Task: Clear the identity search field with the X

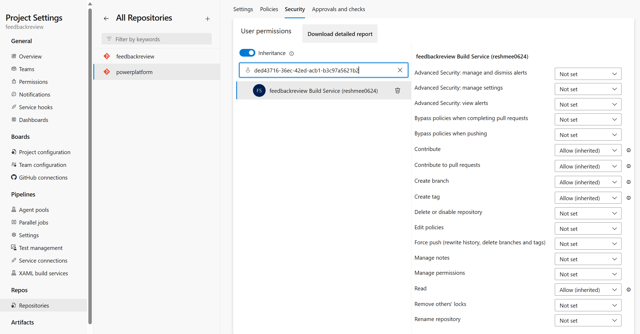Action: tap(400, 70)
